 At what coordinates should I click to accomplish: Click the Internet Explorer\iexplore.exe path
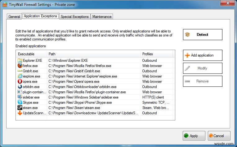pos(83,76)
